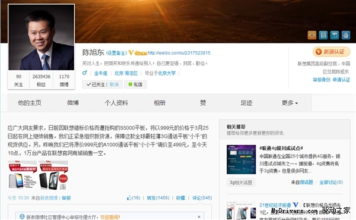Screen dimensions: 356x220
Task: Click 新浪微博 source link under post
Action: [49, 198]
